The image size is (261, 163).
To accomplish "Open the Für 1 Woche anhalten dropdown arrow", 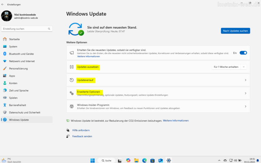I will [x=244, y=67].
